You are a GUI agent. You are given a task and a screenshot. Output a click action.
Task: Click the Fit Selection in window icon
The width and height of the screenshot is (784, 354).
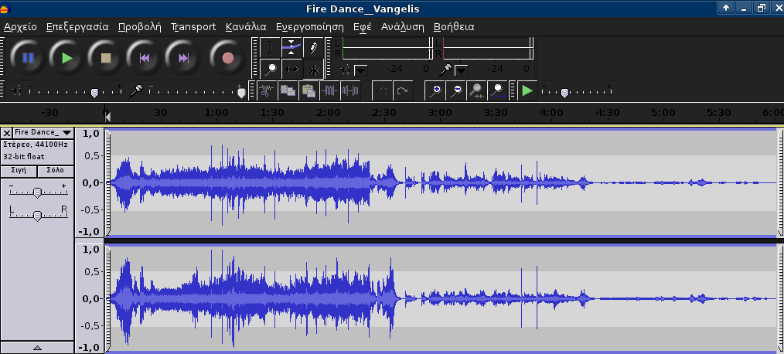click(476, 90)
